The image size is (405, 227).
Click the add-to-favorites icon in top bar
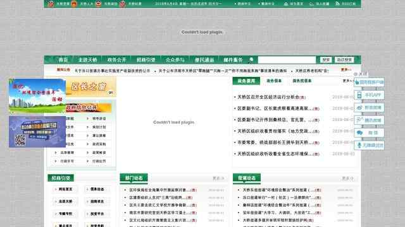point(311,4)
